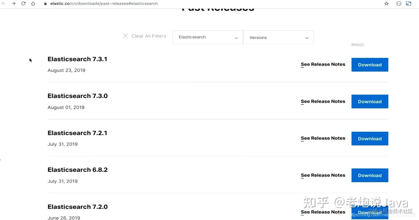Click Clear All Filters text

[x=148, y=36]
